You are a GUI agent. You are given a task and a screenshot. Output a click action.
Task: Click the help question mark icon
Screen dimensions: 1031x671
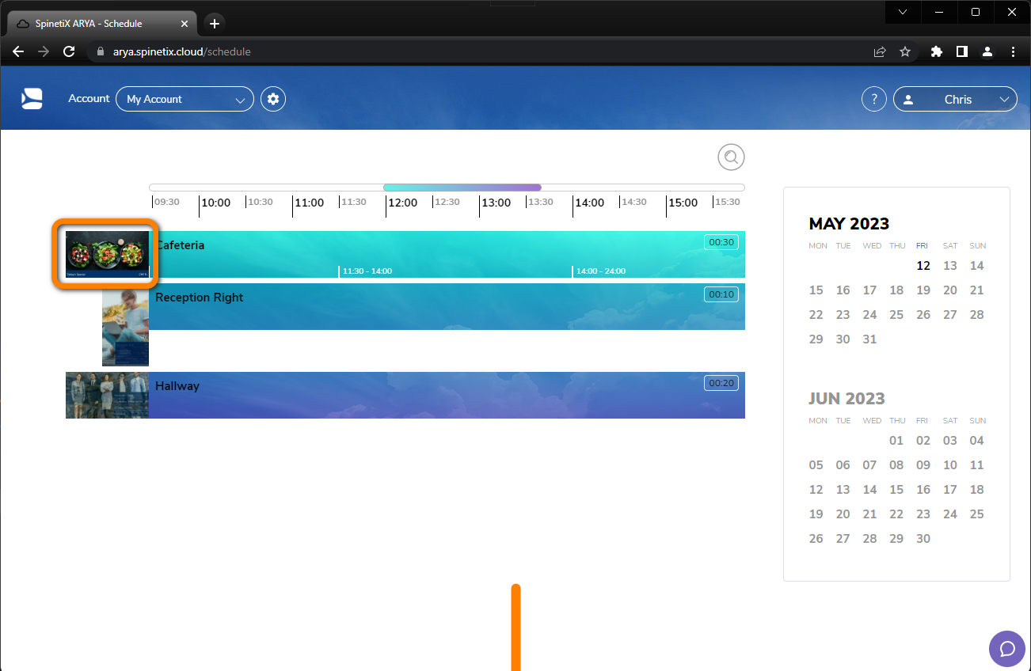(x=873, y=98)
